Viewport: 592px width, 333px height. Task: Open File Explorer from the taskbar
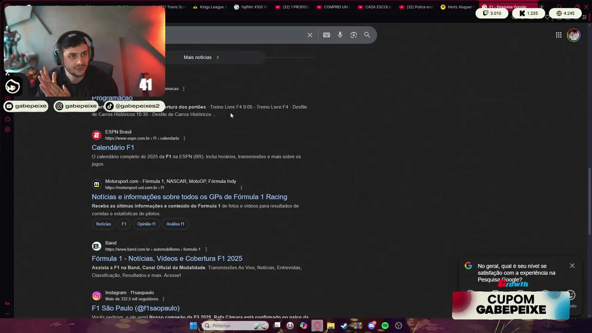[331, 326]
